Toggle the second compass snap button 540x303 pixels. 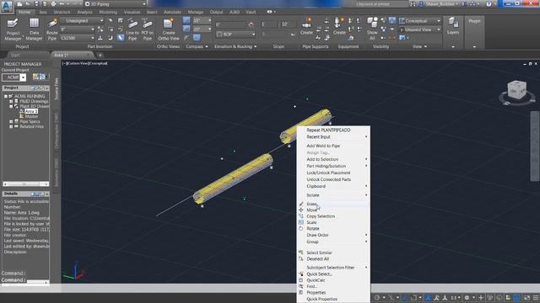click(186, 29)
